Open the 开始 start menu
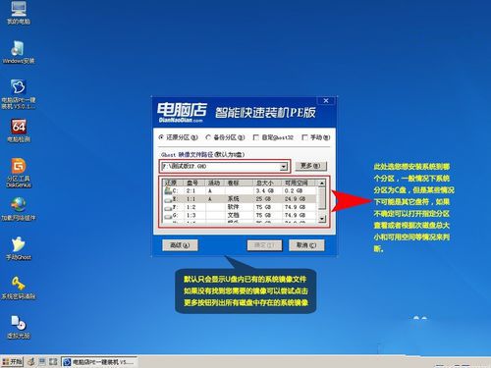Viewport: 491px width, 368px height. pyautogui.click(x=12, y=361)
